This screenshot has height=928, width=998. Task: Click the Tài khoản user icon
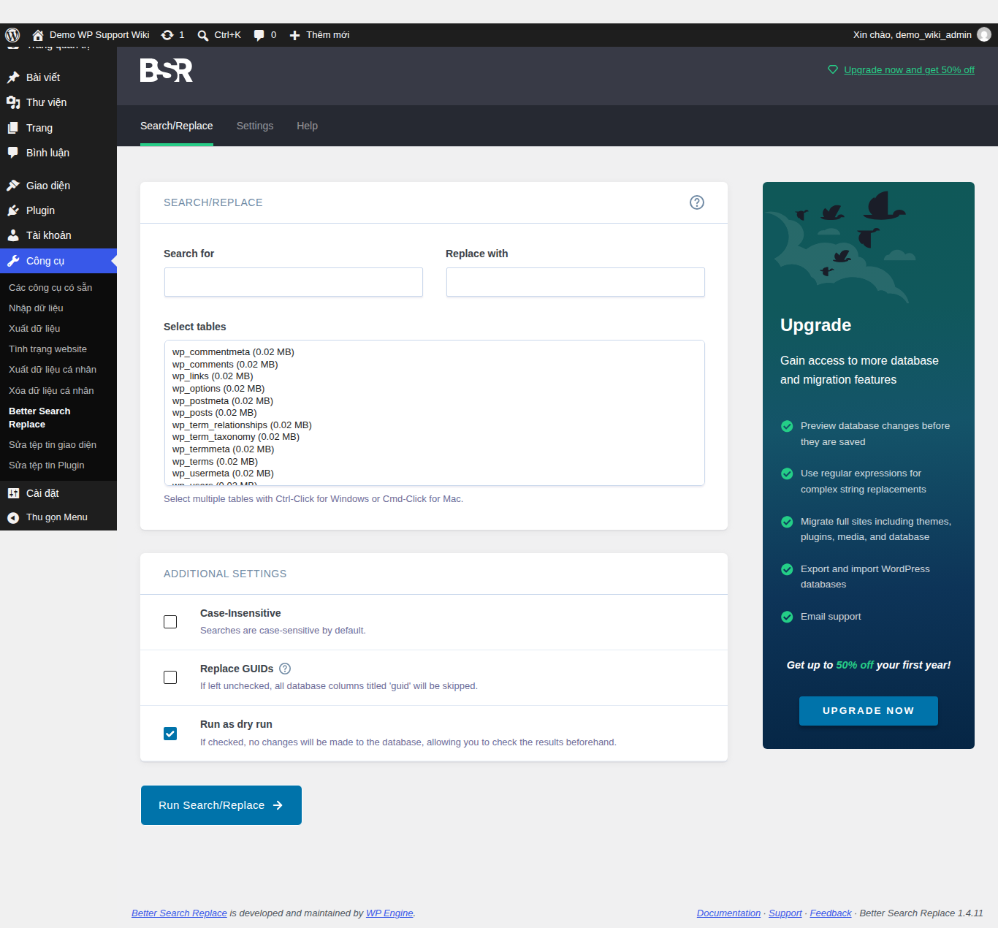13,235
